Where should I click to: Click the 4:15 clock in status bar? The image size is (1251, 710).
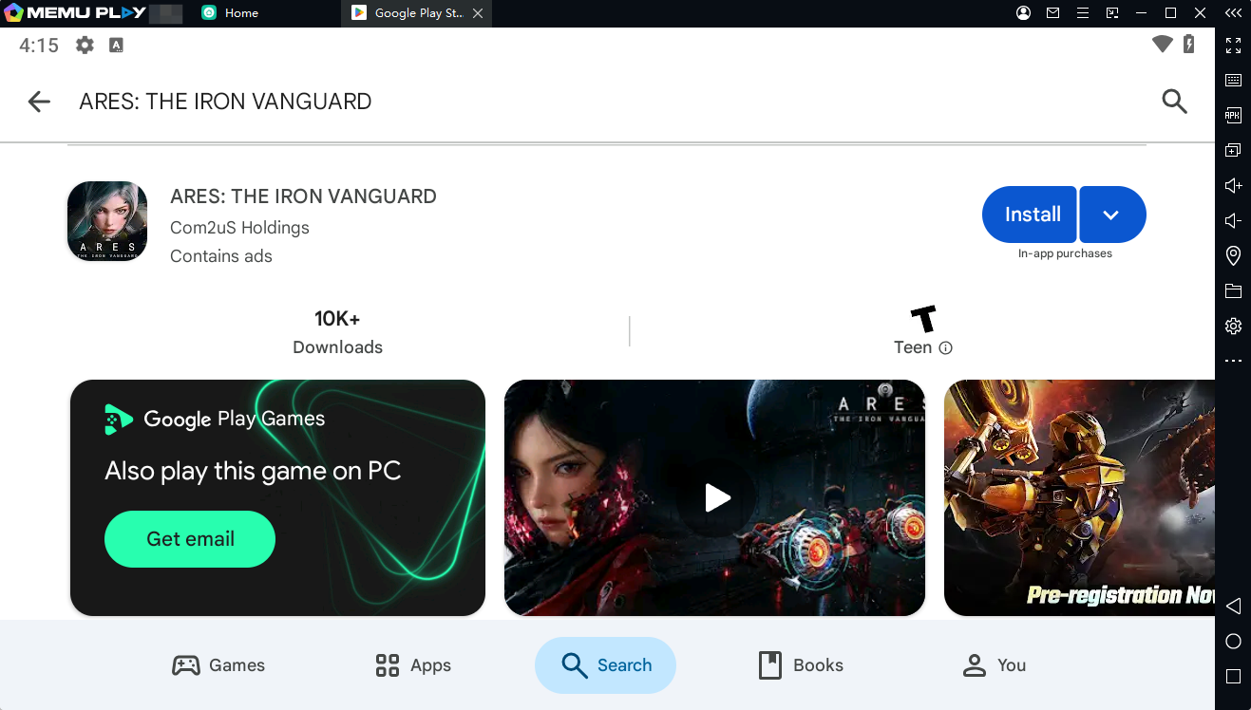[x=39, y=45]
